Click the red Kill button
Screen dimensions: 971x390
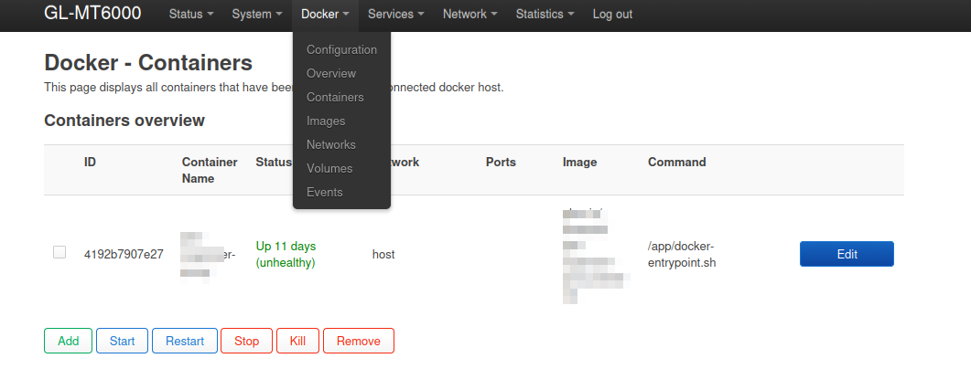[x=297, y=341]
